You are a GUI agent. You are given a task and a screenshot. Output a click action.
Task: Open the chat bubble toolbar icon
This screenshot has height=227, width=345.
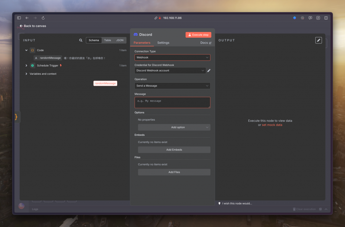pyautogui.click(x=310, y=18)
